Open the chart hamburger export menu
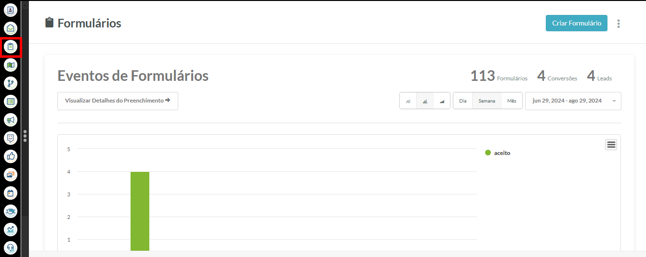This screenshot has height=257, width=646. point(611,144)
